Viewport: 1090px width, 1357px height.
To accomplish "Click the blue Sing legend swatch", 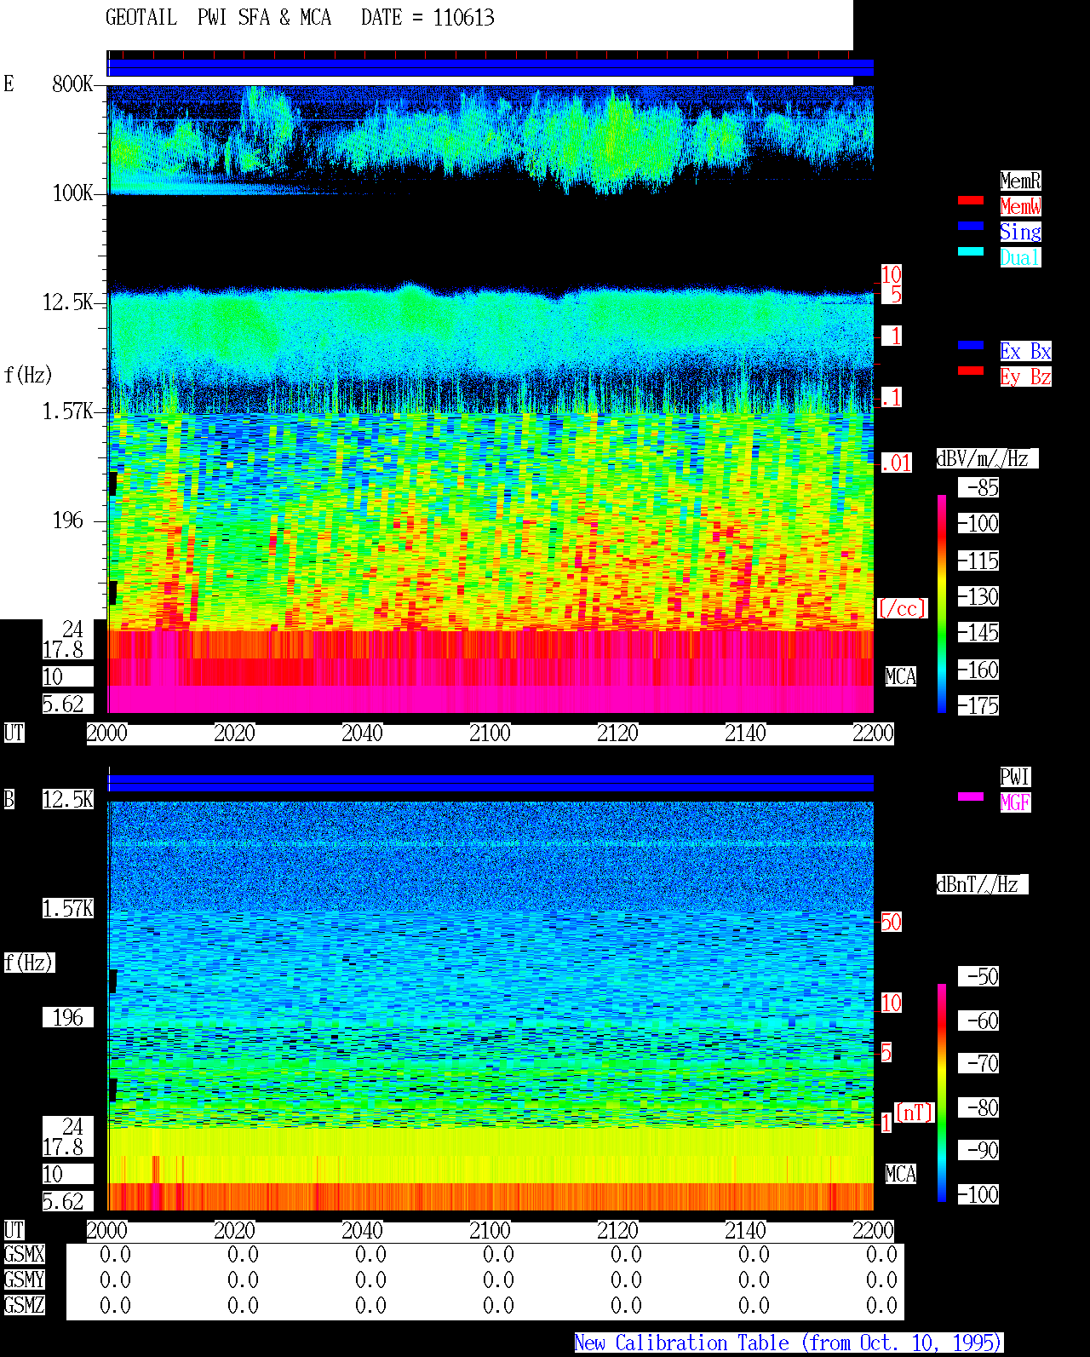I will 971,226.
